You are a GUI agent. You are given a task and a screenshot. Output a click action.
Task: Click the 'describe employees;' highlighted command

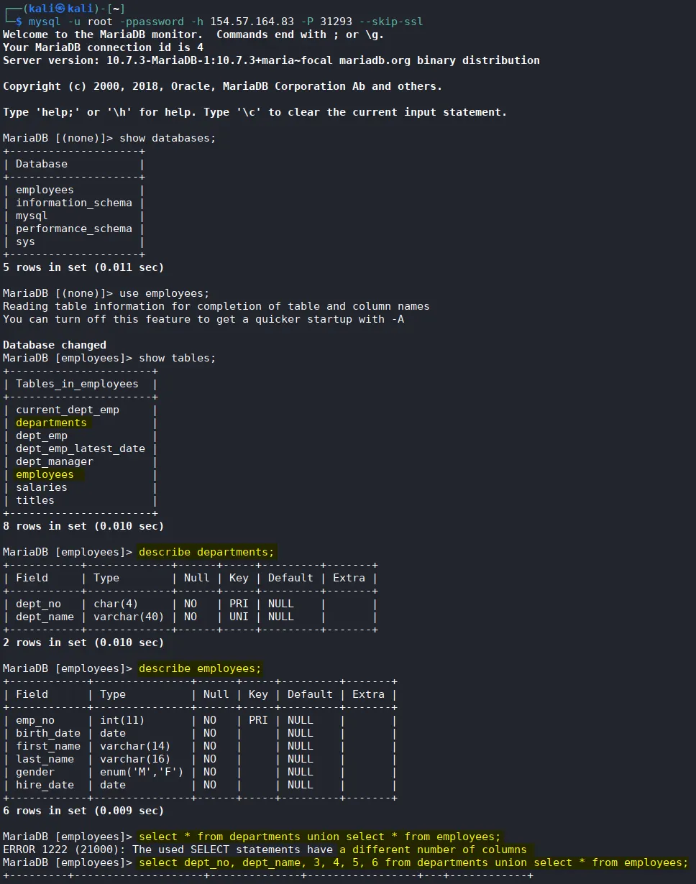[200, 668]
